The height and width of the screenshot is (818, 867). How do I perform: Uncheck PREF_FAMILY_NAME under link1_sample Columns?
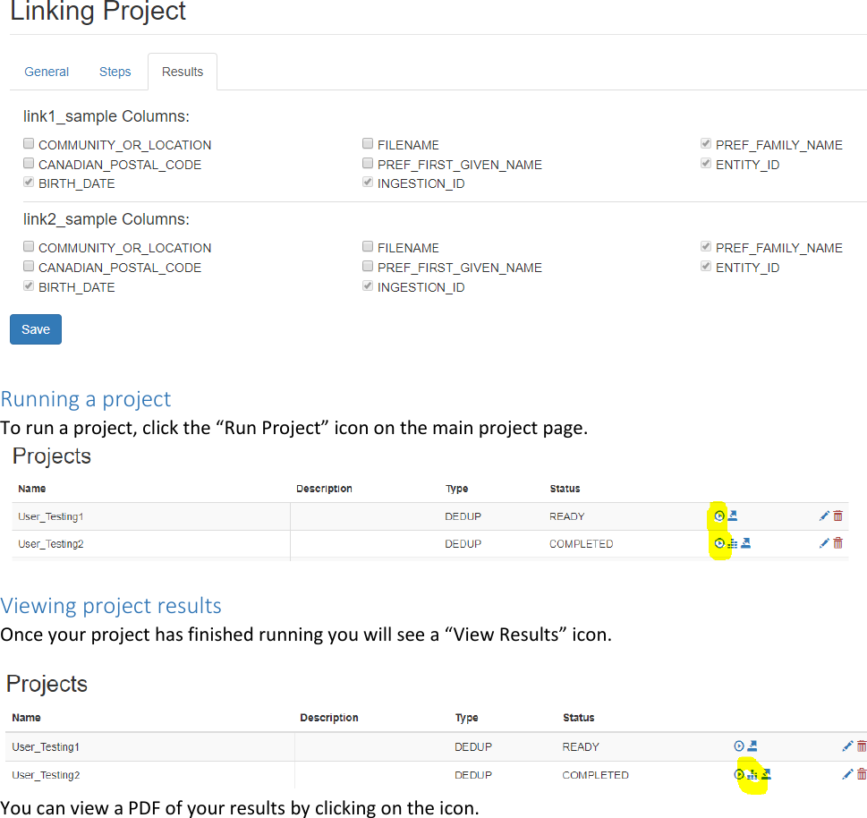(x=706, y=144)
